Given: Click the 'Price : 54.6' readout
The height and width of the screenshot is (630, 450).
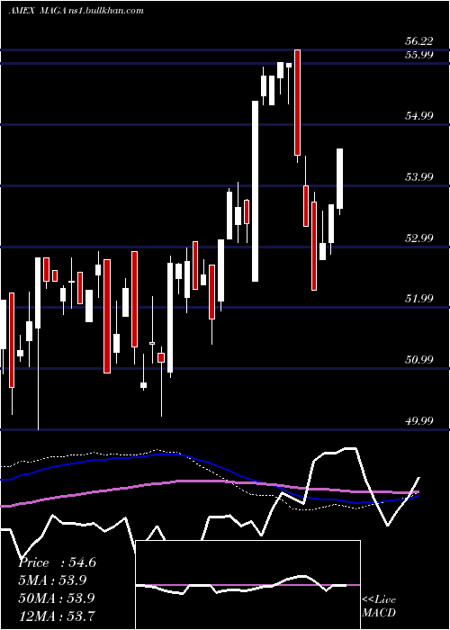Looking at the screenshot, I should point(57,562).
